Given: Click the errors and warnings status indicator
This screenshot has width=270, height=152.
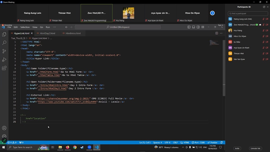Looking at the screenshot, I should tap(12, 142).
